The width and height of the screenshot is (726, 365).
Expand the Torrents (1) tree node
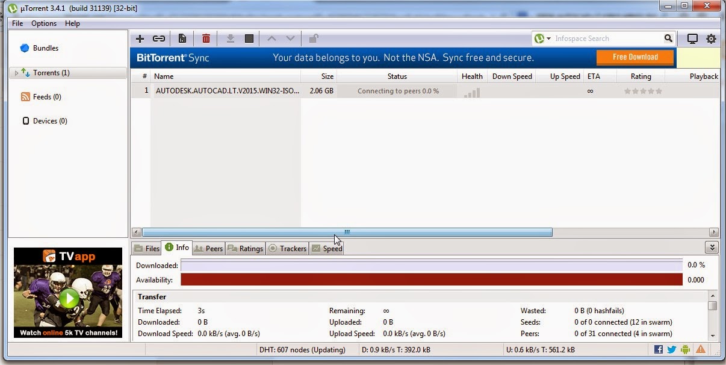pos(17,73)
